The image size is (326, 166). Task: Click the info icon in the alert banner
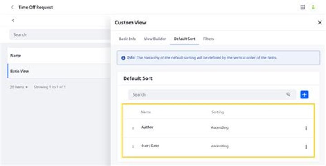123,58
